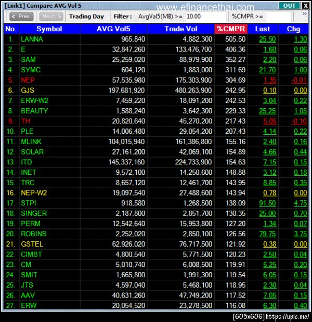This screenshot has height=322, width=312.
Task: Click the %CMPR filter input field
Action: click(279, 17)
